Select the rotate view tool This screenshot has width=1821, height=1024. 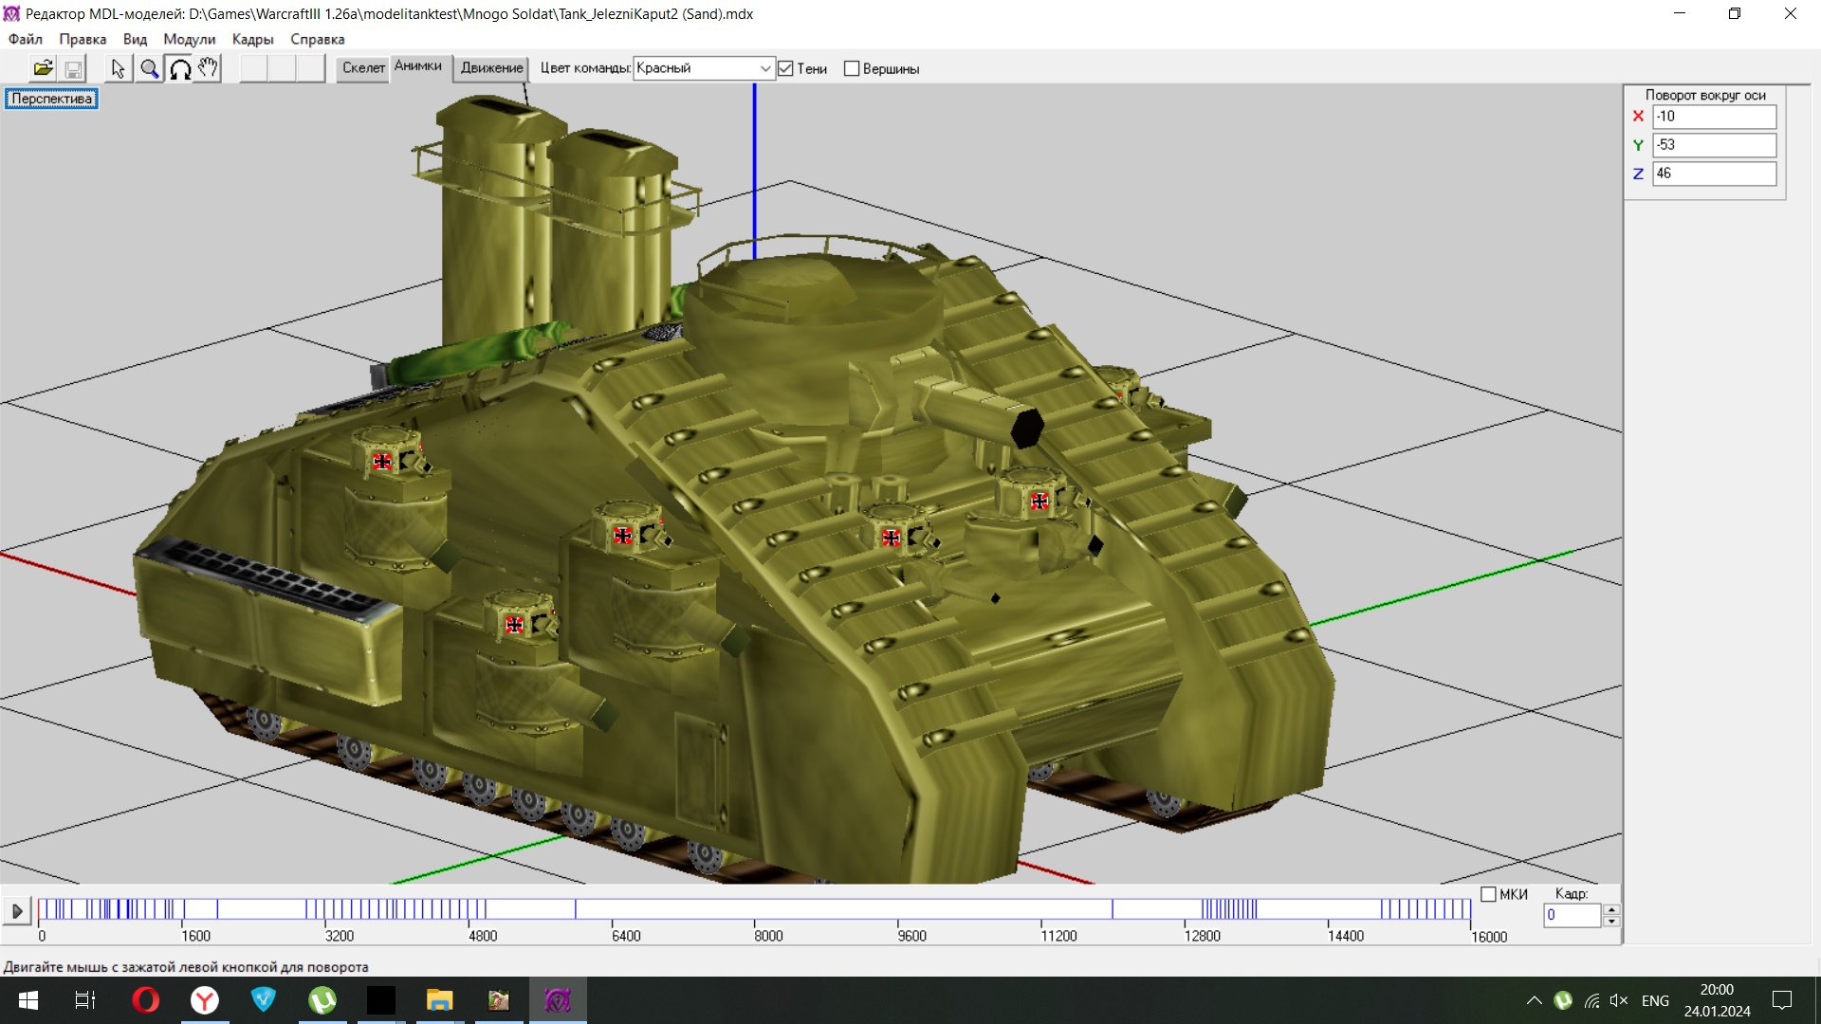(179, 68)
